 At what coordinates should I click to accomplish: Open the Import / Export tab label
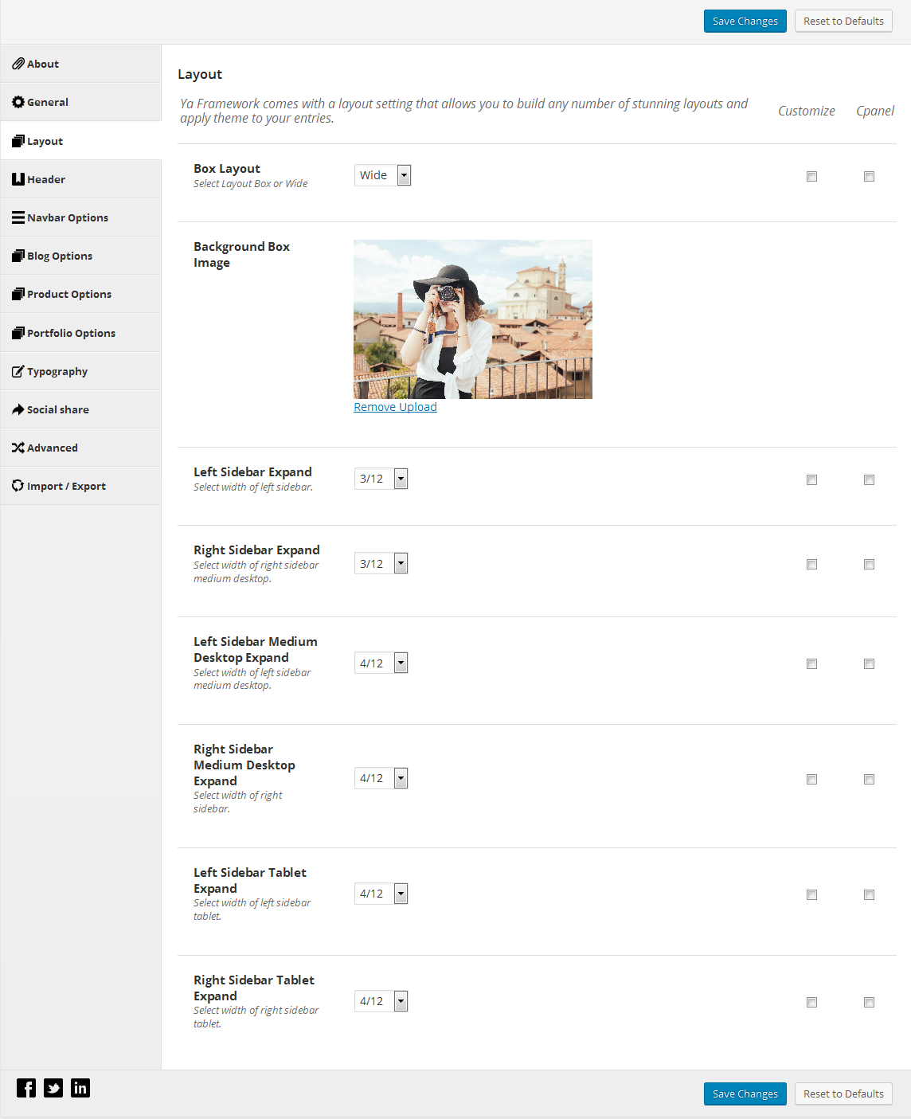[66, 486]
